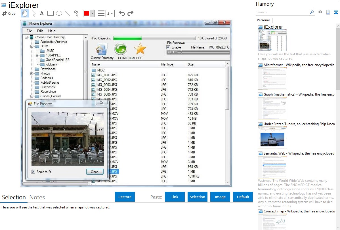Click the redo arrow
Screen dimensions: 340x230
[130, 13]
